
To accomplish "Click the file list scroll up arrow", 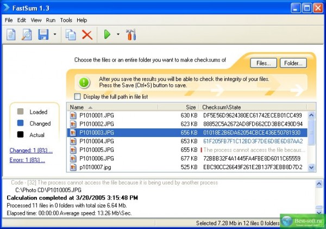I will [x=311, y=115].
